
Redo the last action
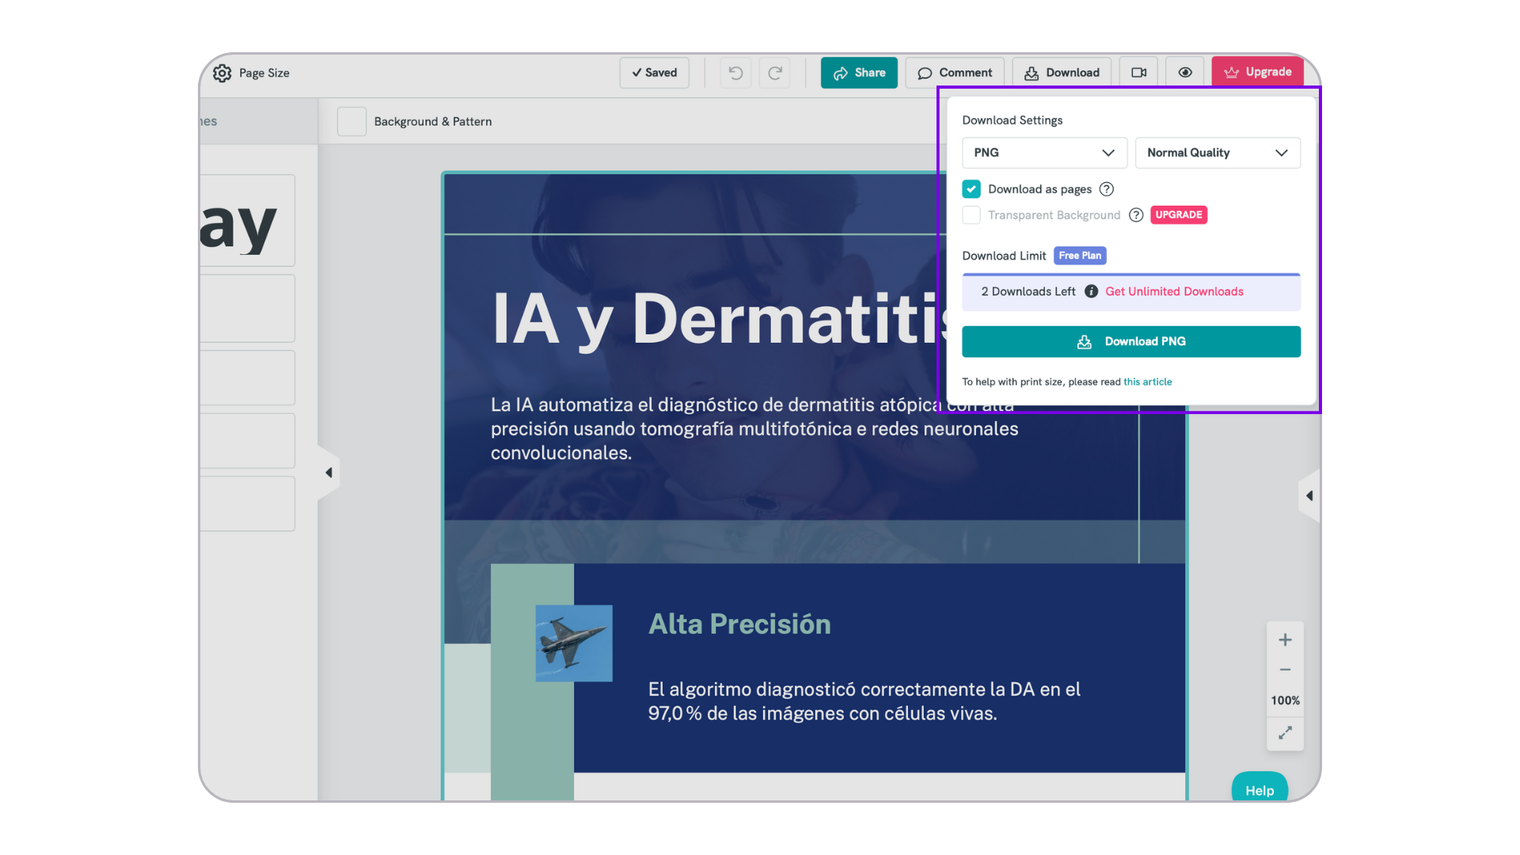click(775, 73)
